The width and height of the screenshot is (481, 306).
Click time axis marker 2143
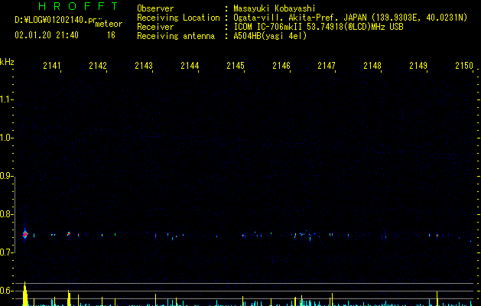(144, 66)
